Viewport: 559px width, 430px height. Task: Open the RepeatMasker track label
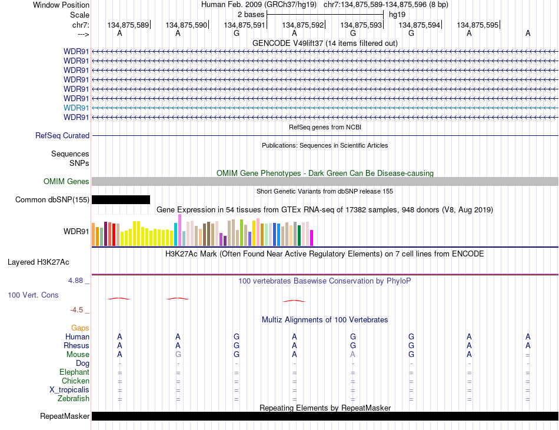(65, 416)
